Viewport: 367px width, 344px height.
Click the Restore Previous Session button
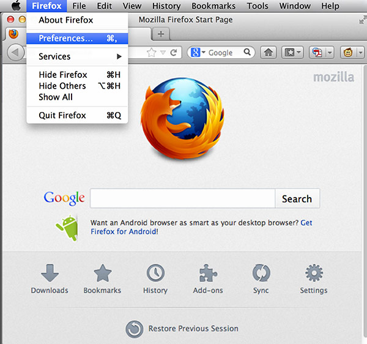tap(182, 329)
